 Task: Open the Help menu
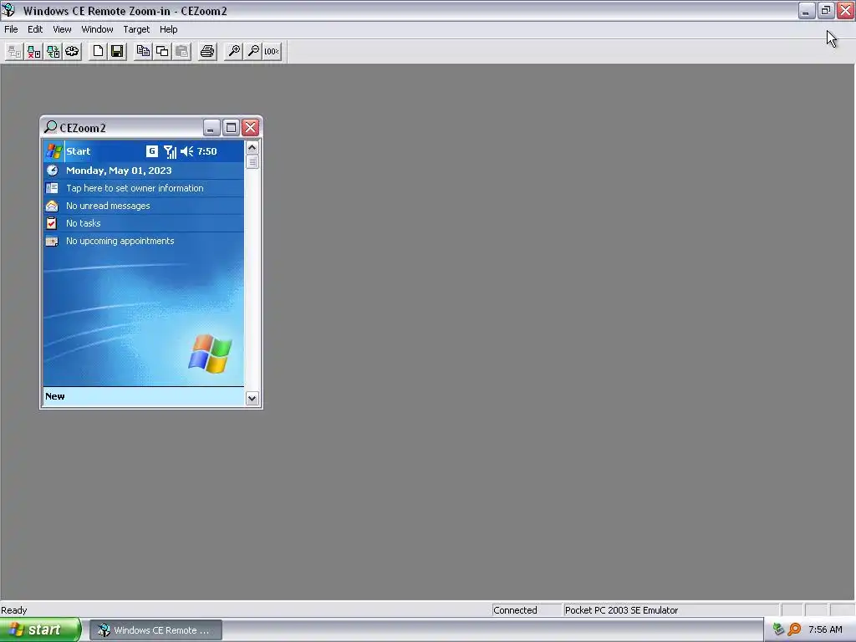[168, 29]
